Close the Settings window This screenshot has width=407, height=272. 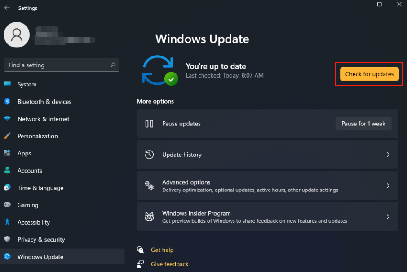(399, 4)
